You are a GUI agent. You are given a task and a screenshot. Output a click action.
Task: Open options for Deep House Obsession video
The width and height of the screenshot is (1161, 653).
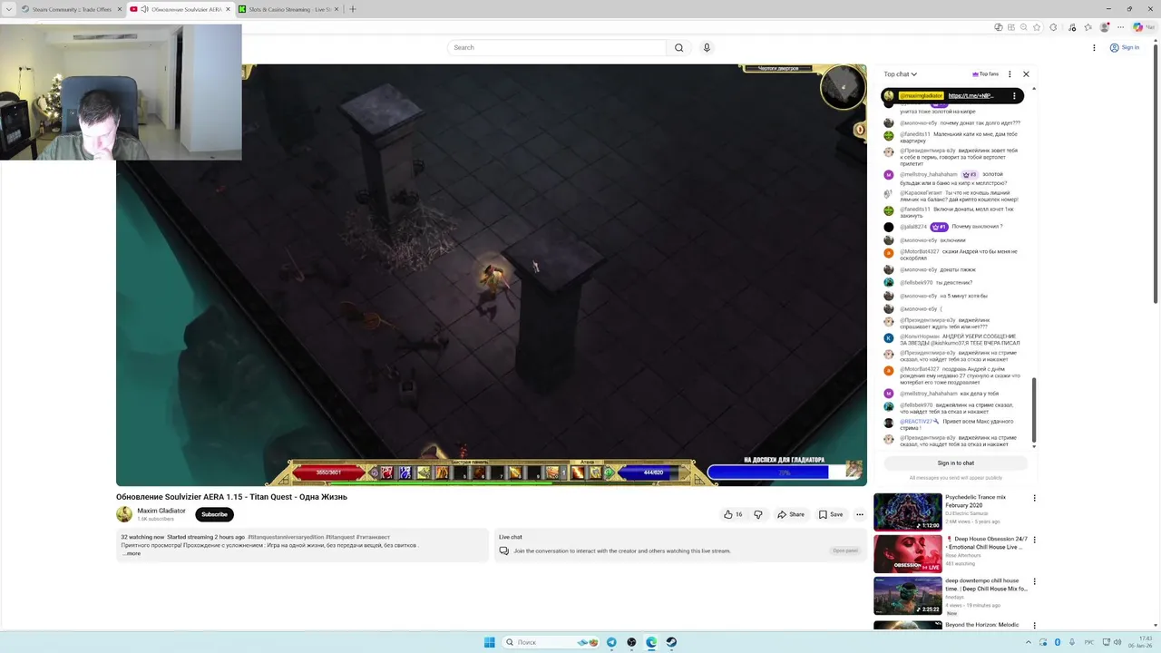click(1034, 541)
